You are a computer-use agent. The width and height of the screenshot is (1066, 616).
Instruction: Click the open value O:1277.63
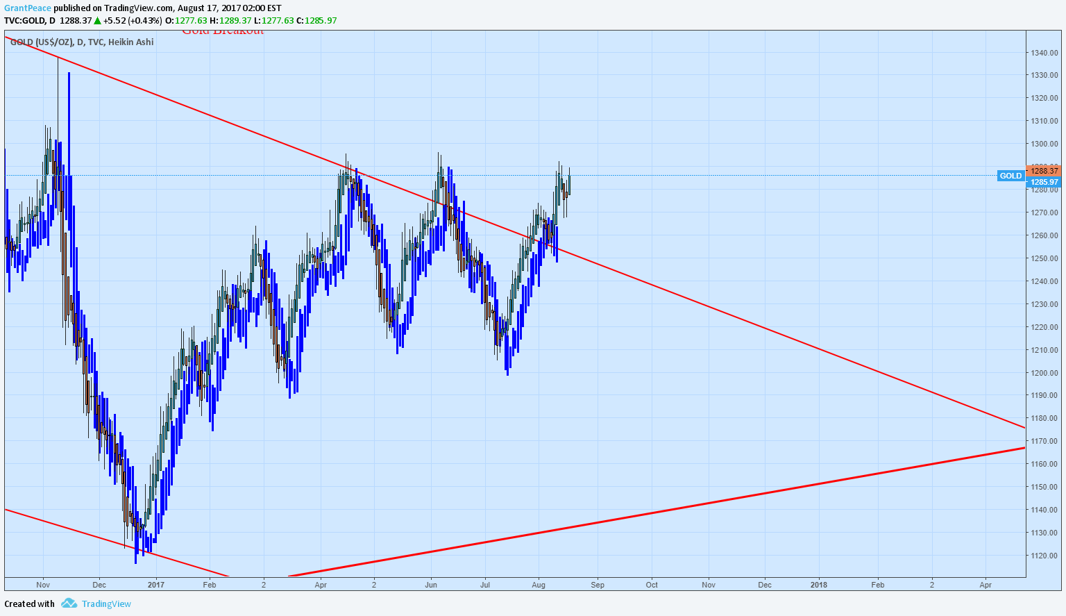point(186,21)
